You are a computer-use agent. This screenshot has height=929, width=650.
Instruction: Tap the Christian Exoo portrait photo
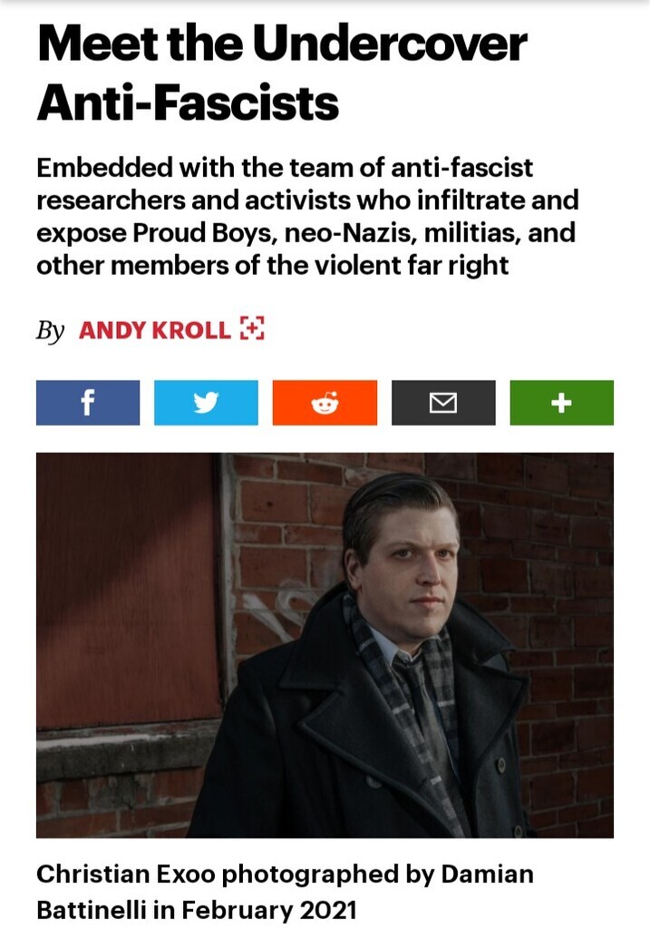(325, 645)
